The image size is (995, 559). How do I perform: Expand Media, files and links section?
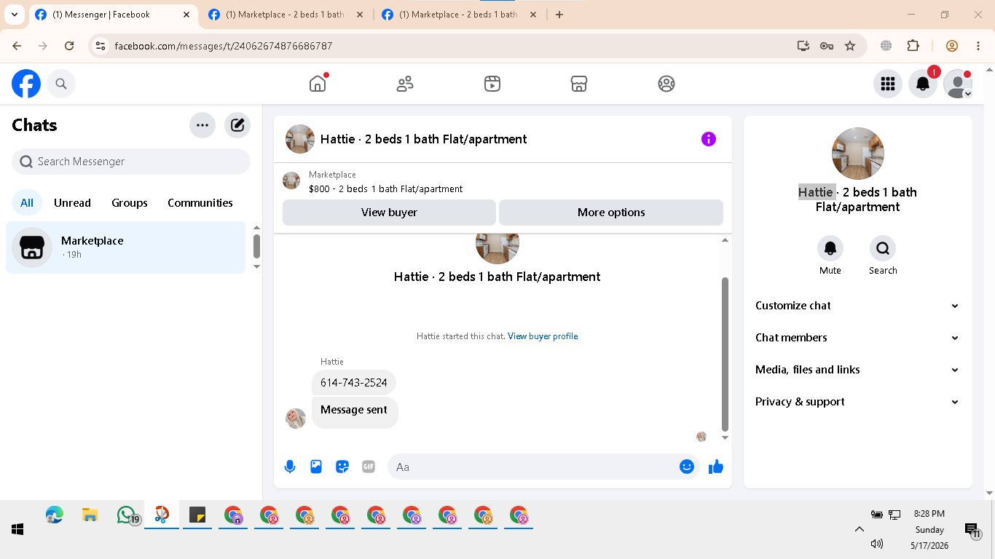[857, 370]
